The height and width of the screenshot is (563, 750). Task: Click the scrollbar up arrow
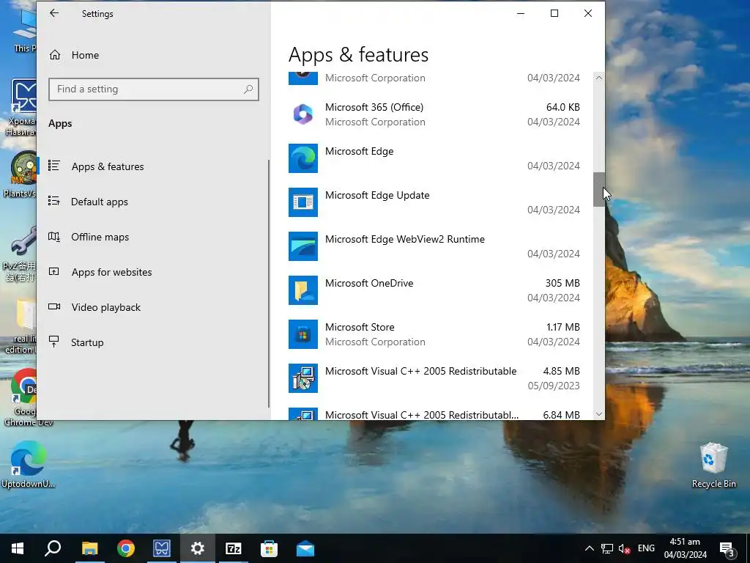pos(599,78)
